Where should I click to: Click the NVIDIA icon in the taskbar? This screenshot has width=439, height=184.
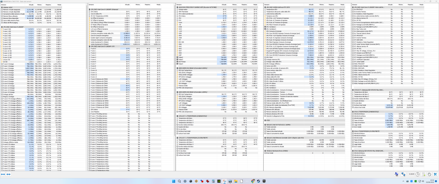click(x=219, y=181)
